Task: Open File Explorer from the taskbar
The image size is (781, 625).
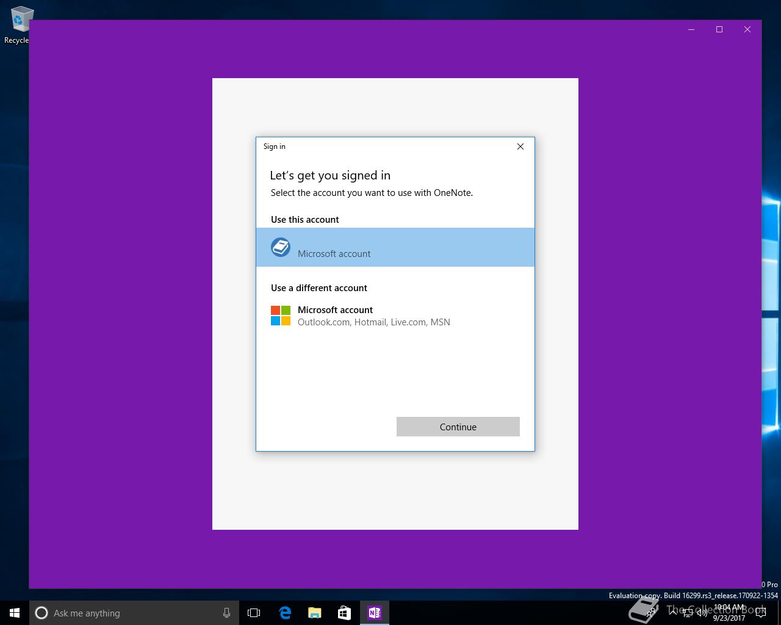Action: click(315, 613)
